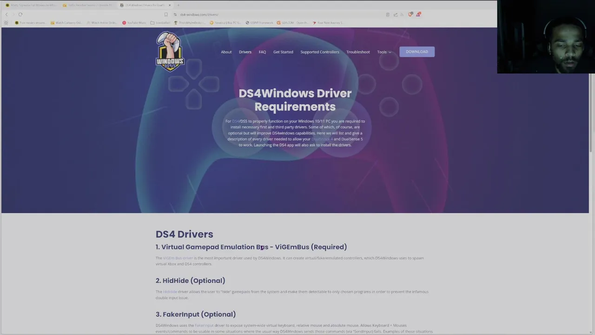Image resolution: width=595 pixels, height=335 pixels.
Task: Open the Supported Controllers menu item
Action: (x=320, y=52)
